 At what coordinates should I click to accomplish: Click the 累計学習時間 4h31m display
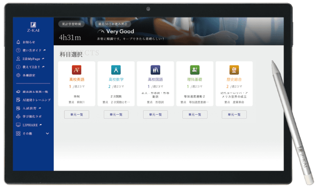coord(70,38)
